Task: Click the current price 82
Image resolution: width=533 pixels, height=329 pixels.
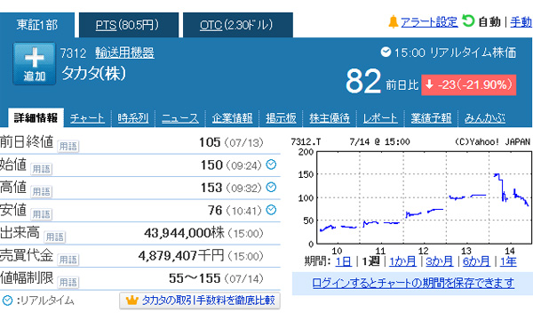Action: (x=363, y=81)
